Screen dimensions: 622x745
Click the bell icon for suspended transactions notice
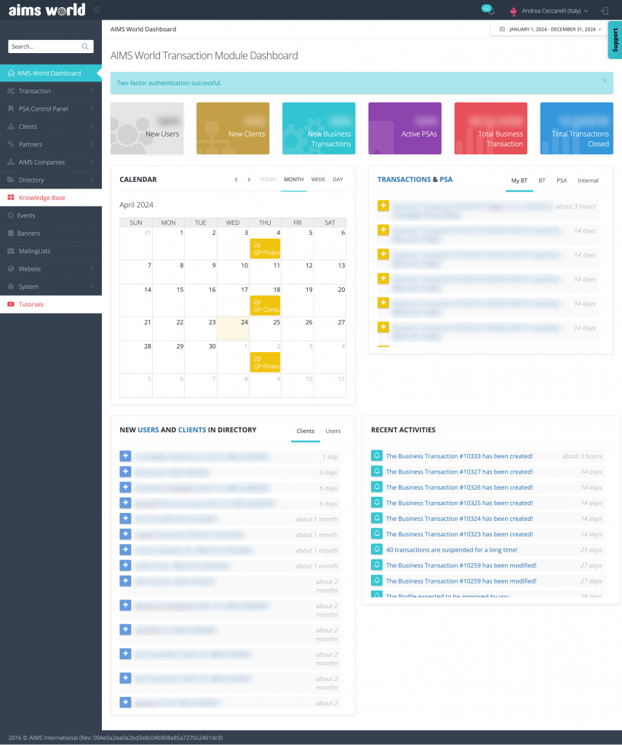click(x=377, y=549)
